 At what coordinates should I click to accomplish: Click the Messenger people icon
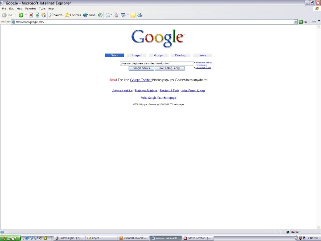[140, 15]
